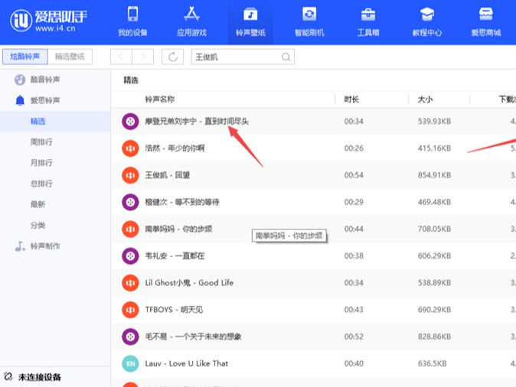Select the 摩登兄弟刘宇宁 - 直到时间尽头 title

pyautogui.click(x=197, y=122)
